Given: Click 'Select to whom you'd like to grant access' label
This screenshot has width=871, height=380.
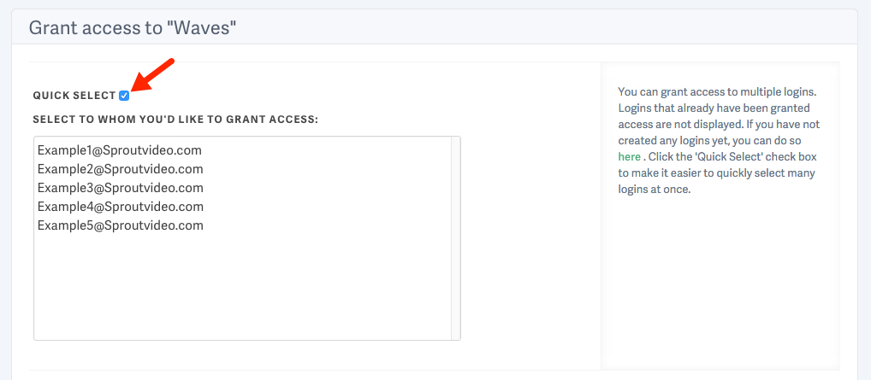Looking at the screenshot, I should [175, 120].
